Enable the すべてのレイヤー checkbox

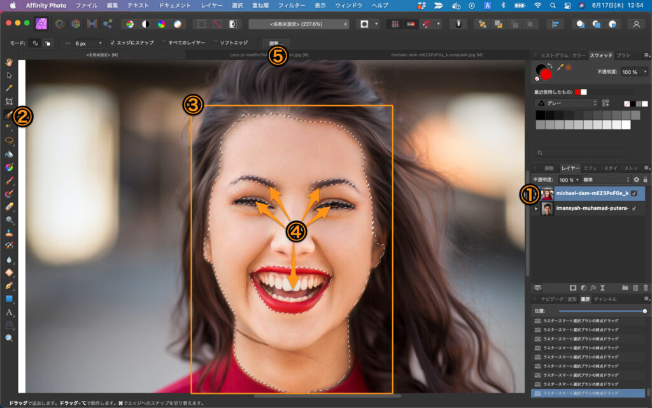tap(164, 43)
